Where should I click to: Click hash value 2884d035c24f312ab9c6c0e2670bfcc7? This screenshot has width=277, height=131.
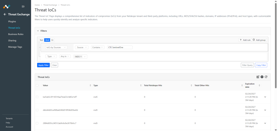click(60, 123)
